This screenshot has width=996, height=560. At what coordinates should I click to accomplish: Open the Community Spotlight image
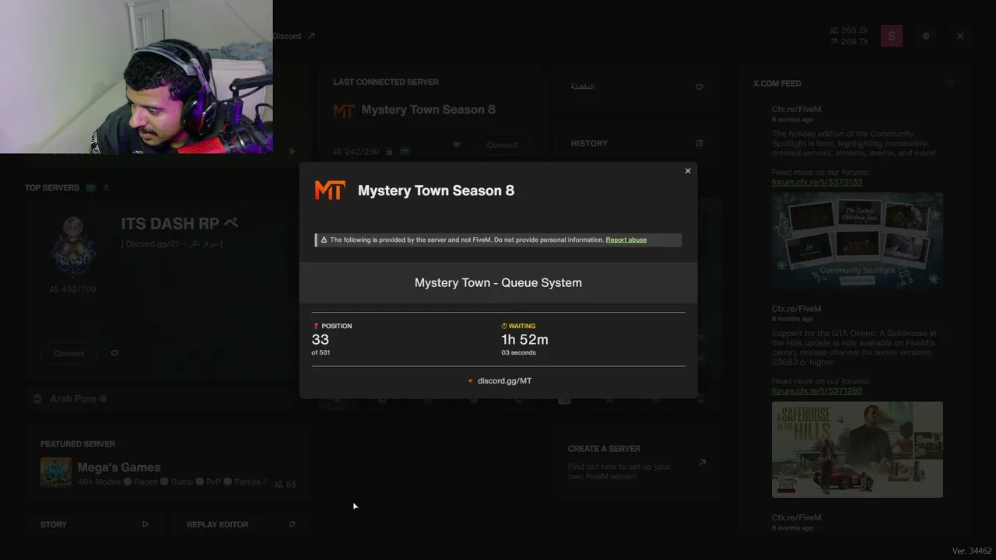click(x=857, y=241)
